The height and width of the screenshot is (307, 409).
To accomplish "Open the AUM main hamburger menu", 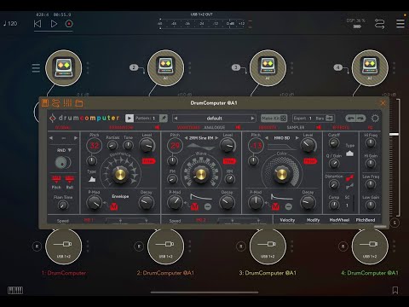I will tap(400, 24).
